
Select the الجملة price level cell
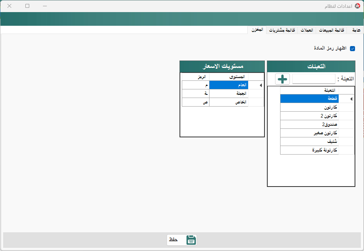tap(229, 94)
